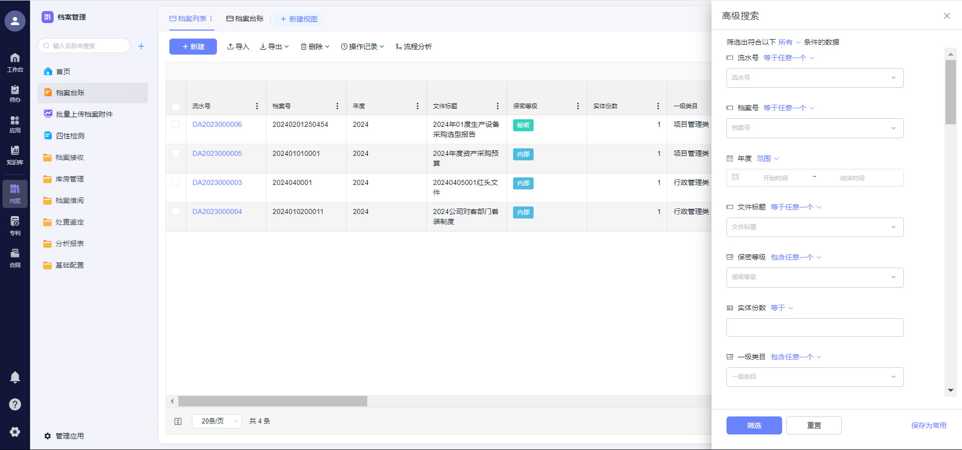Tick the checkbox for row DA2023000006
The height and width of the screenshot is (450, 962).
click(176, 124)
